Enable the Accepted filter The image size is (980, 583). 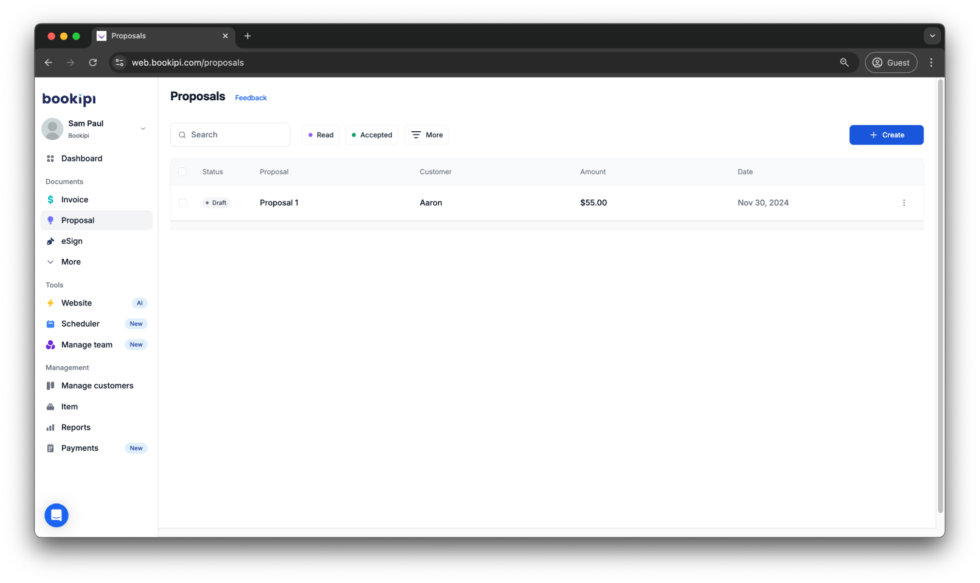coord(371,134)
